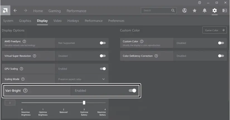The image size is (230, 120).
Task: Open the Home menu
Action: [38, 11]
